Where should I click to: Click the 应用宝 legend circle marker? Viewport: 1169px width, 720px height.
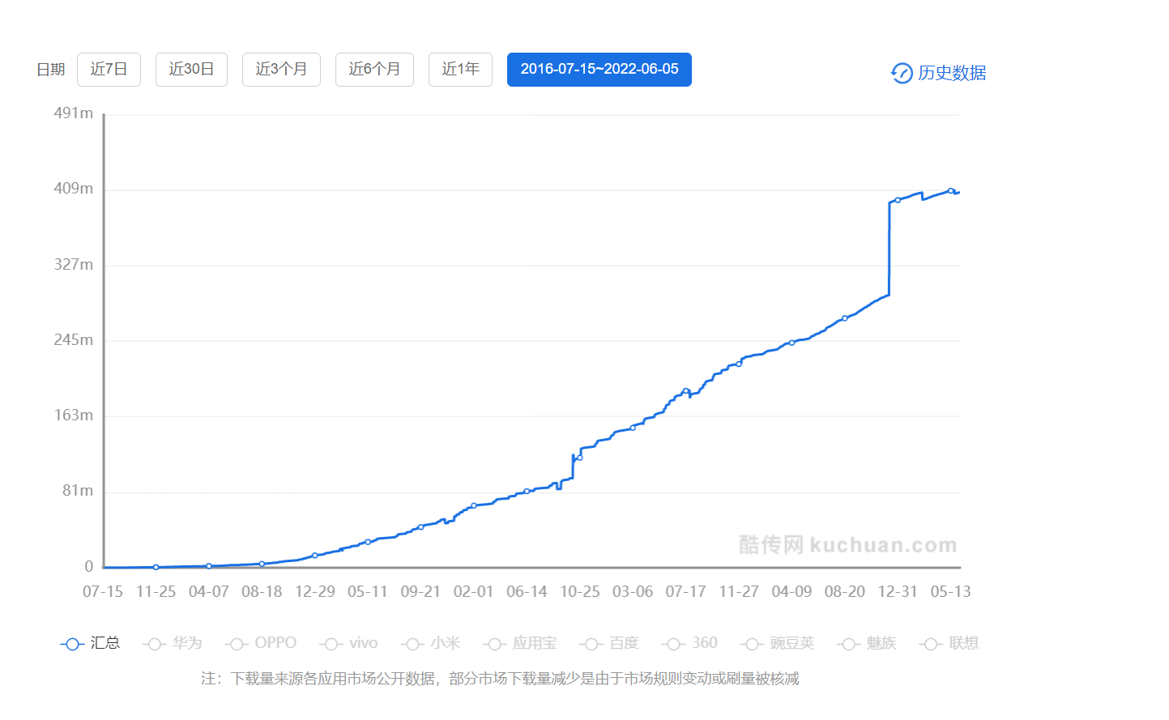coord(493,643)
